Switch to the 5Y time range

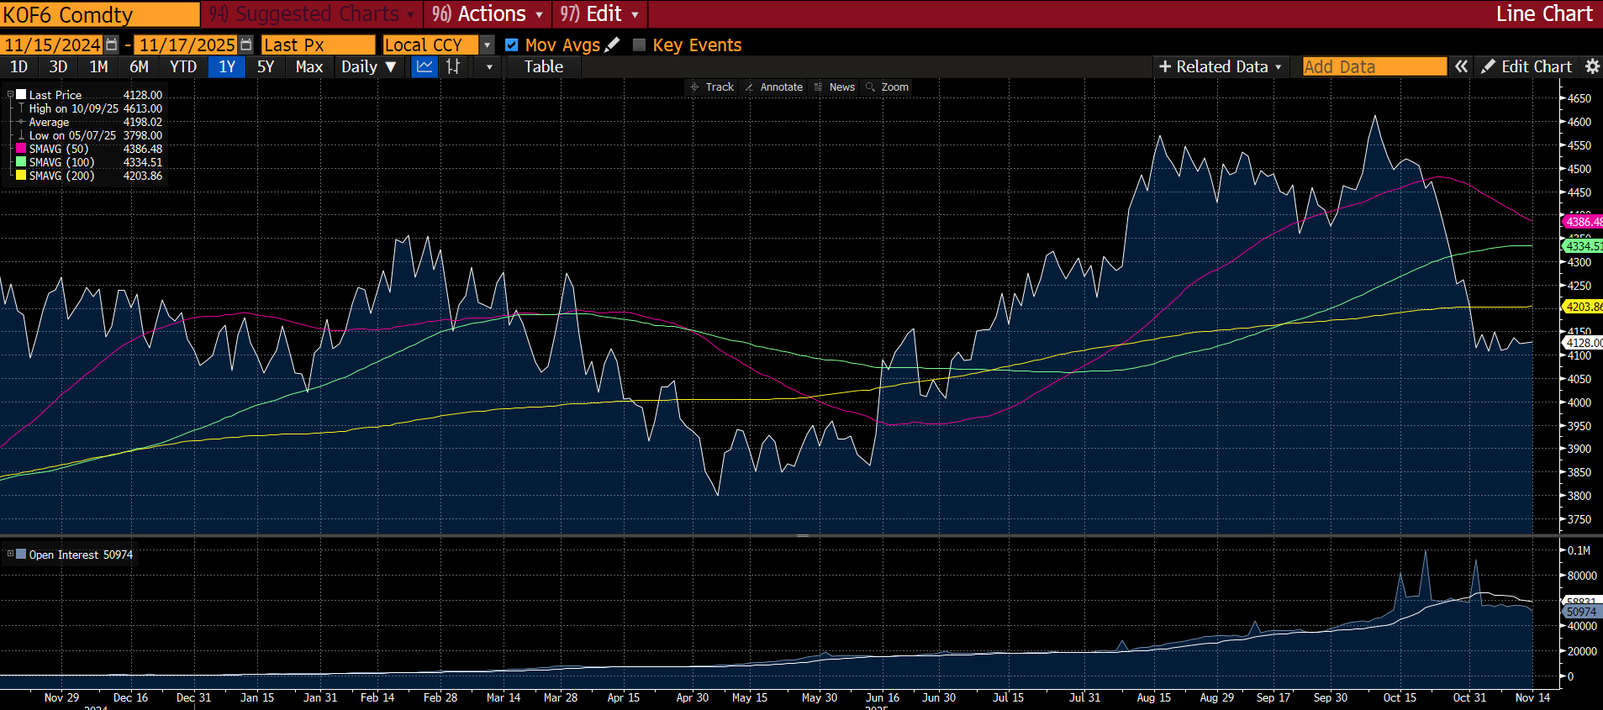266,66
